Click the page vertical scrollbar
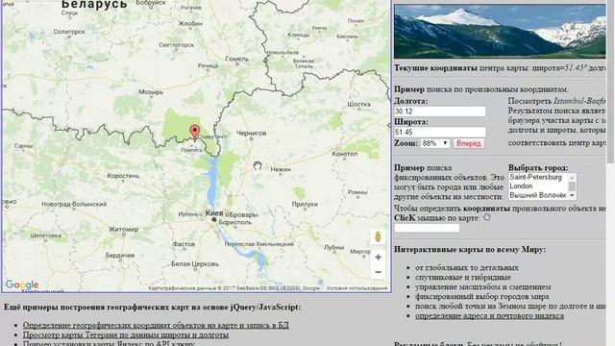 610,82
